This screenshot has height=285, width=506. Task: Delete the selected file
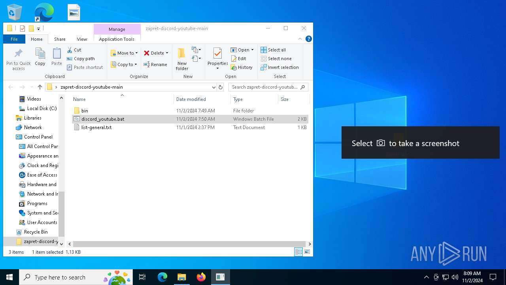coord(154,53)
